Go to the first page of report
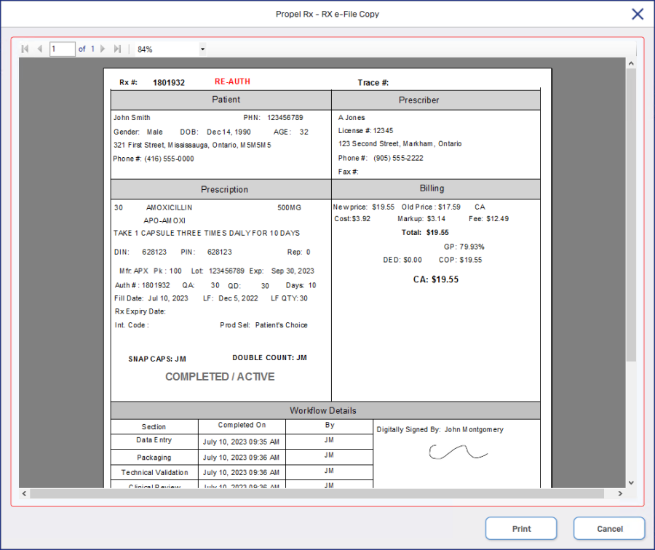The height and width of the screenshot is (550, 655). 25,49
